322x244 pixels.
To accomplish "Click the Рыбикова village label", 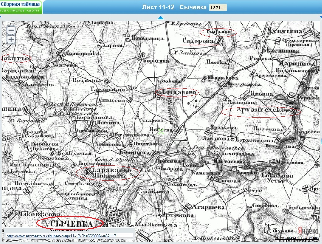I will 45,144.
